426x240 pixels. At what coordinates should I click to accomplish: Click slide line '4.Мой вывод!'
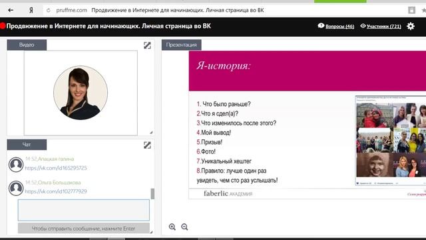click(x=214, y=133)
